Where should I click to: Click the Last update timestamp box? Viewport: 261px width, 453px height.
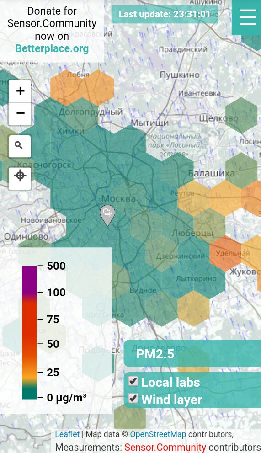point(165,14)
